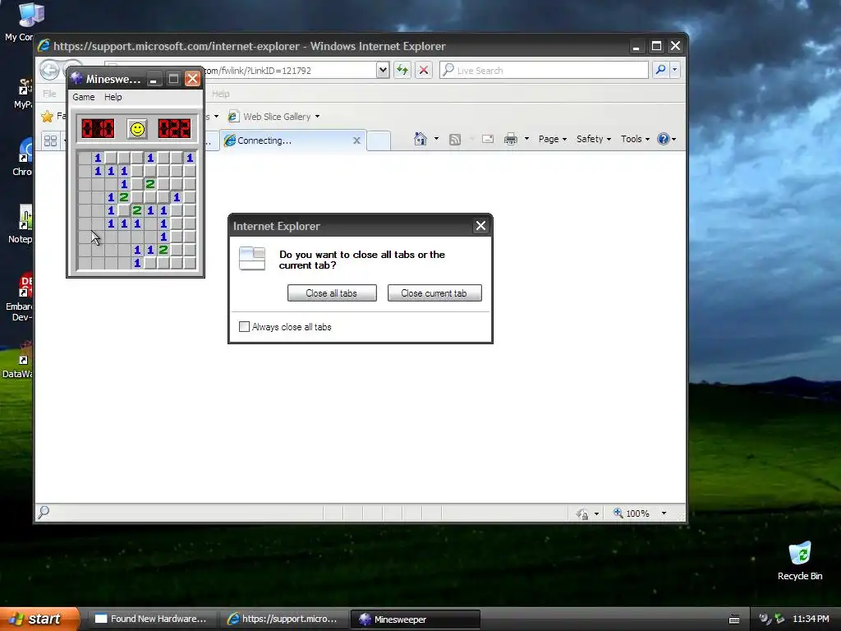The height and width of the screenshot is (631, 841).
Task: Click the Minesweeper timer display
Action: click(x=174, y=129)
